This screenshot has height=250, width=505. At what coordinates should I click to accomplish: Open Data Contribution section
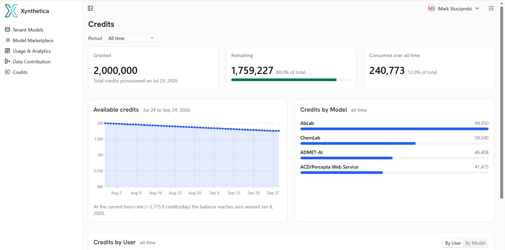pos(32,62)
